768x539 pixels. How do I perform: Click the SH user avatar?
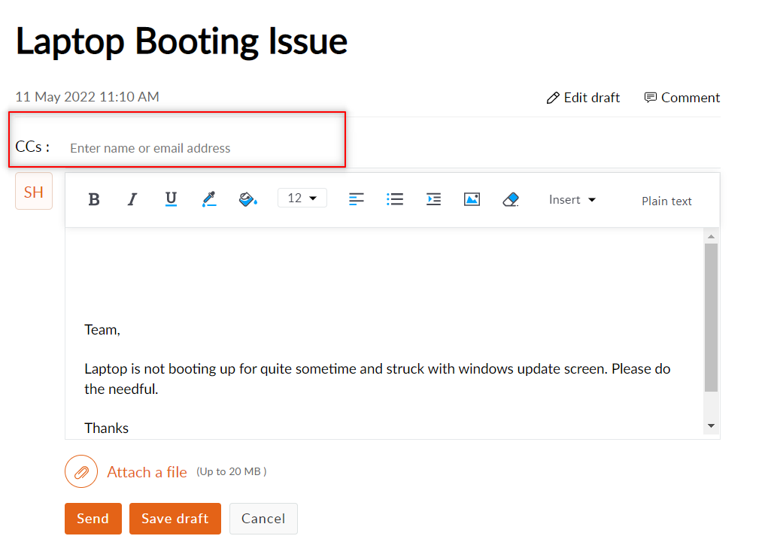click(34, 192)
